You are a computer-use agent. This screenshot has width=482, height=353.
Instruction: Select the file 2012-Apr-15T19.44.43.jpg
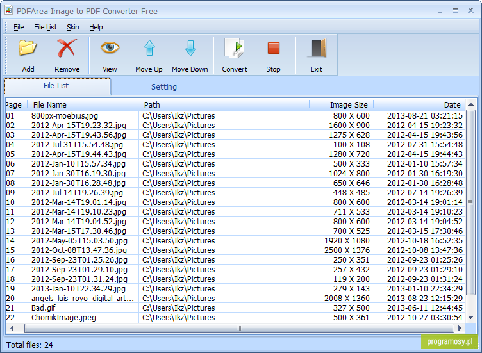pos(79,154)
